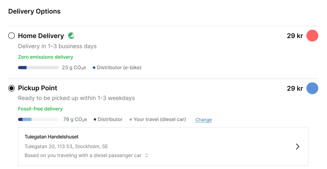Click the Home Delivery CO₂e emissions bar

[38, 68]
